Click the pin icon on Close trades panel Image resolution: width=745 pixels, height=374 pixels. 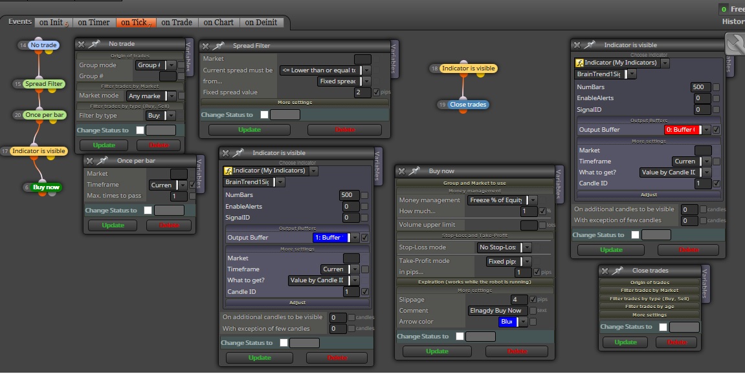617,271
